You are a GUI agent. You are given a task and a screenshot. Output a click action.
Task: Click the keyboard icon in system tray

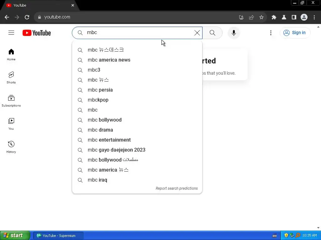click(x=275, y=236)
